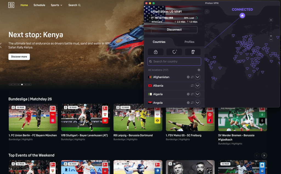The width and height of the screenshot is (281, 174).
Task: Click the WireGuard protocol label
Action: pyautogui.click(x=157, y=22)
